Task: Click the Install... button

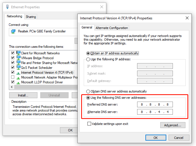Action: pos(23,95)
